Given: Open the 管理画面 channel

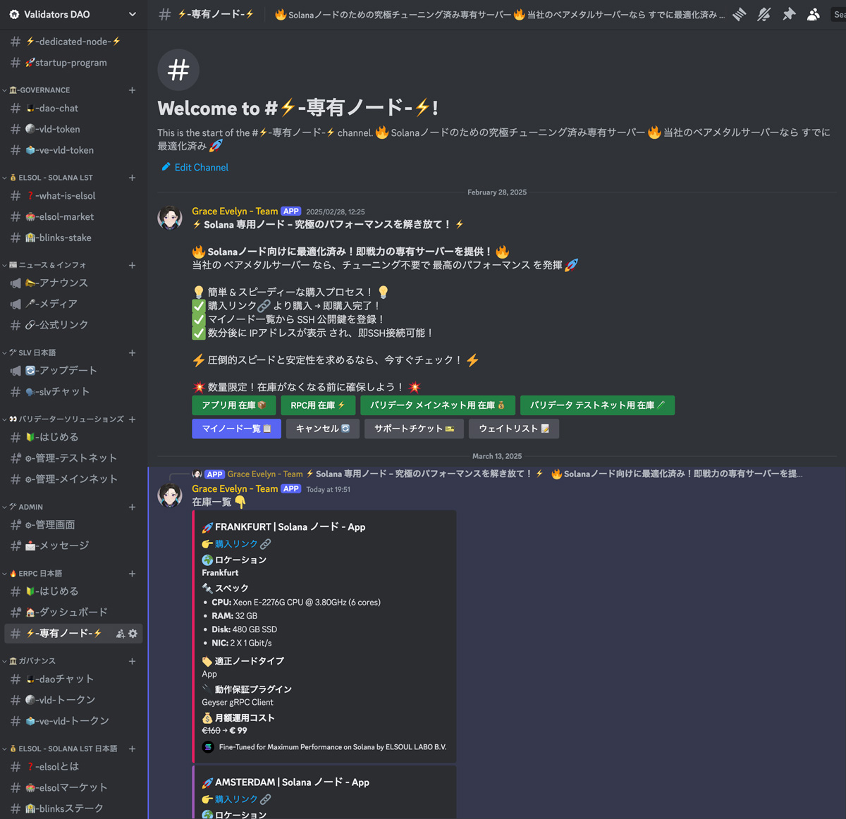Looking at the screenshot, I should (x=74, y=524).
